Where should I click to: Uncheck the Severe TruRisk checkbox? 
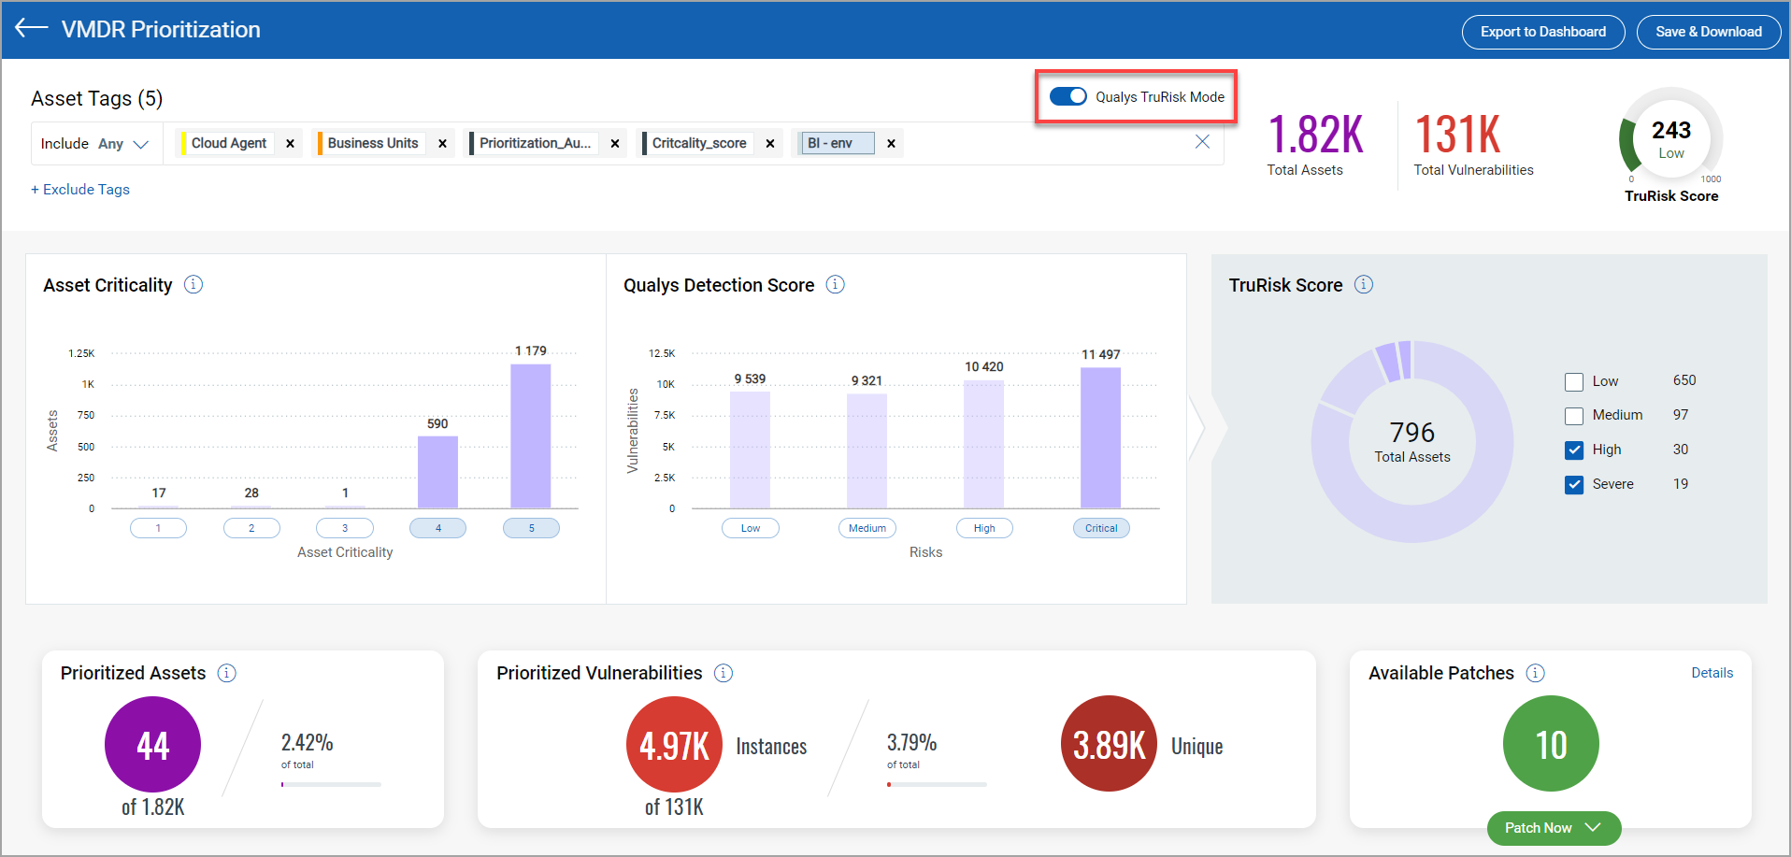[x=1574, y=484]
